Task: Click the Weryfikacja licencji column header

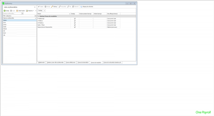Action: point(113,14)
